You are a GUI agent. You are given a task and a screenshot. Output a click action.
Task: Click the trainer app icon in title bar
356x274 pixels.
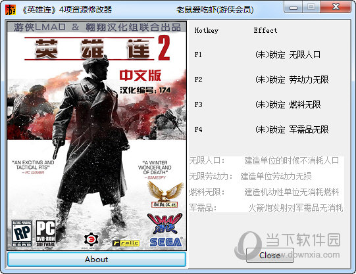click(11, 10)
